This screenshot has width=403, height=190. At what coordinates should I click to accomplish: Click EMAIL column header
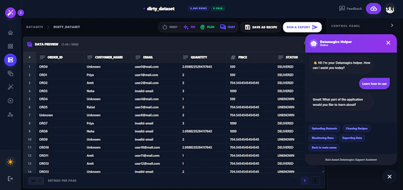click(x=155, y=57)
